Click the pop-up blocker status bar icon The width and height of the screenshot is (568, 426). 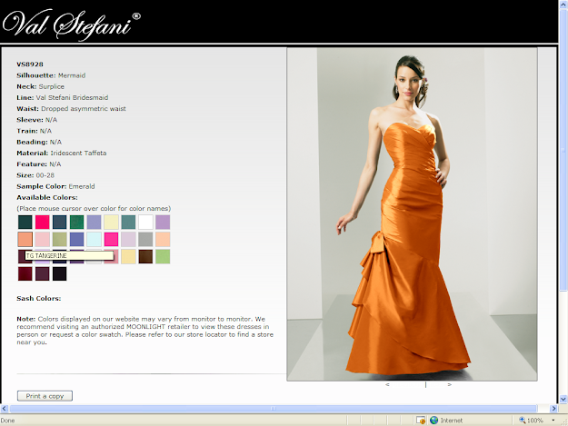[421, 421]
